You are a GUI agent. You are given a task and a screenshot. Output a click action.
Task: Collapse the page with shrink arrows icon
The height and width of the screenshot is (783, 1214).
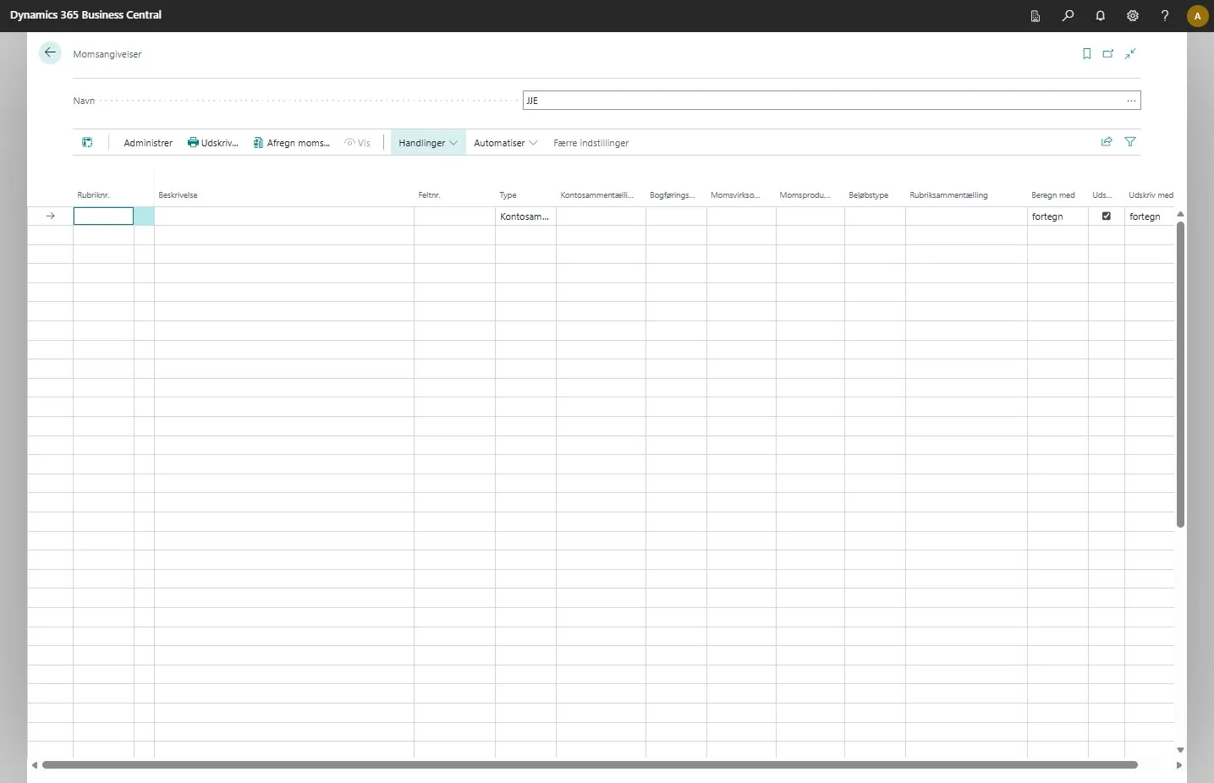tap(1130, 53)
